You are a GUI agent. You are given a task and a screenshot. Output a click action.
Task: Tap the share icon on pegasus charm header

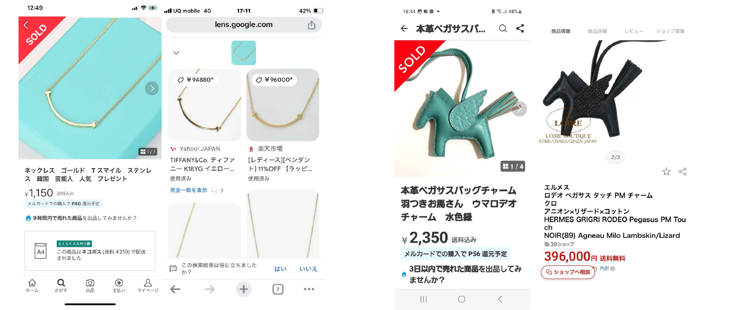point(520,29)
